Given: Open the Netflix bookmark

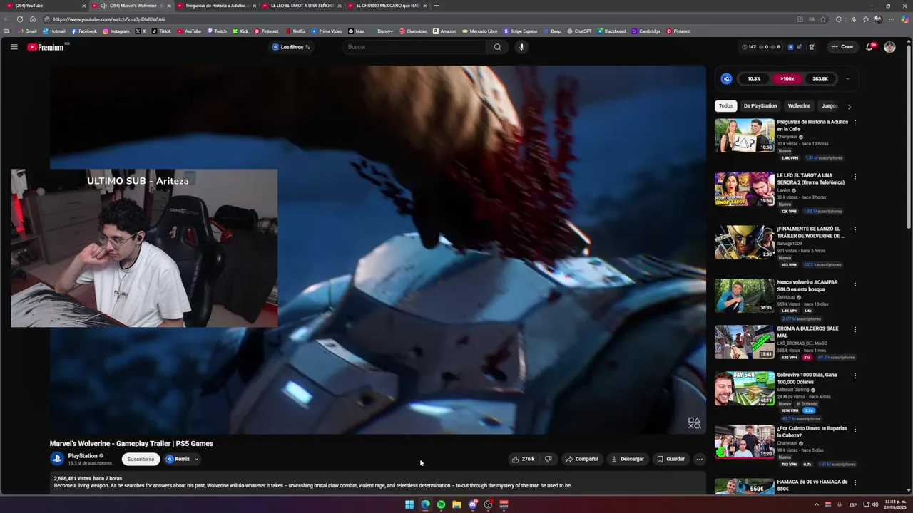Looking at the screenshot, I should [x=296, y=31].
